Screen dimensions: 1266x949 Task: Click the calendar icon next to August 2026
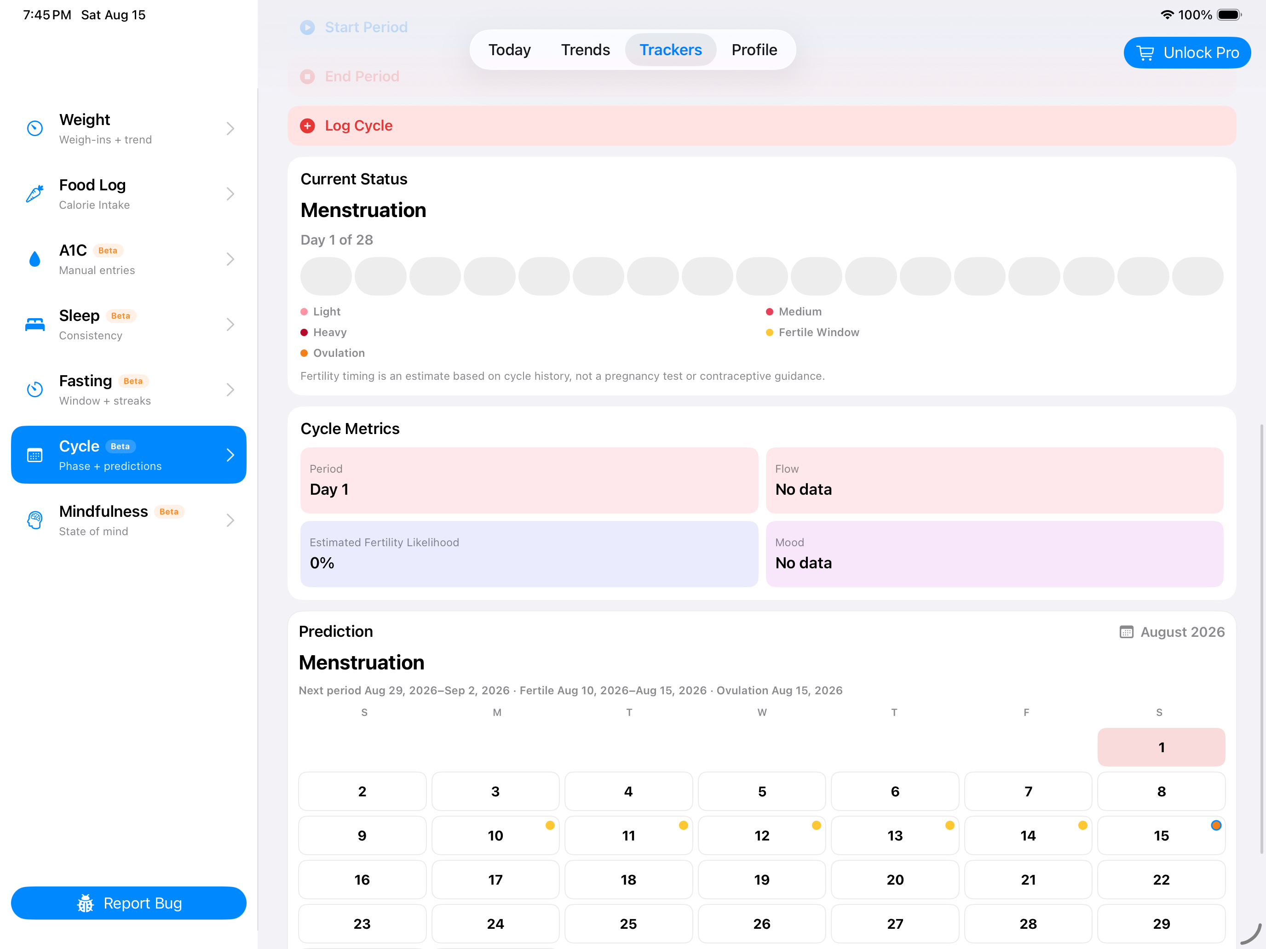(1126, 632)
